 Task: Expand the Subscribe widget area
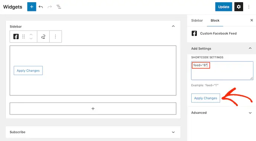[x=173, y=132]
